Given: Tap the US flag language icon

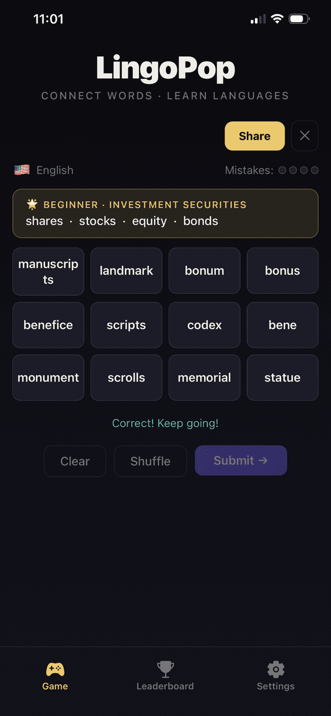Looking at the screenshot, I should click(22, 170).
